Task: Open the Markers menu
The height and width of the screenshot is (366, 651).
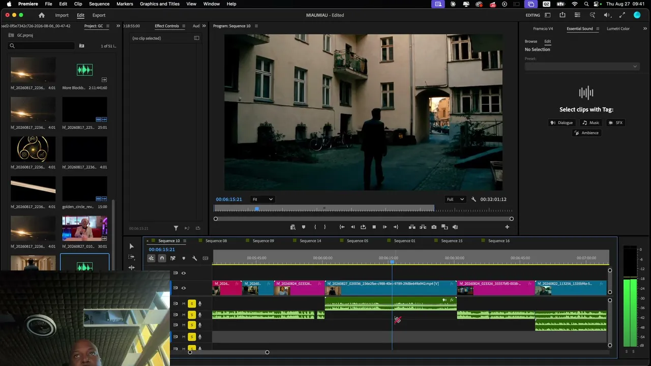Action: click(125, 4)
